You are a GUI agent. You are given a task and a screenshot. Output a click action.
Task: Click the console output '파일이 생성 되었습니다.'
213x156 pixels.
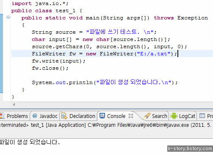(30, 142)
